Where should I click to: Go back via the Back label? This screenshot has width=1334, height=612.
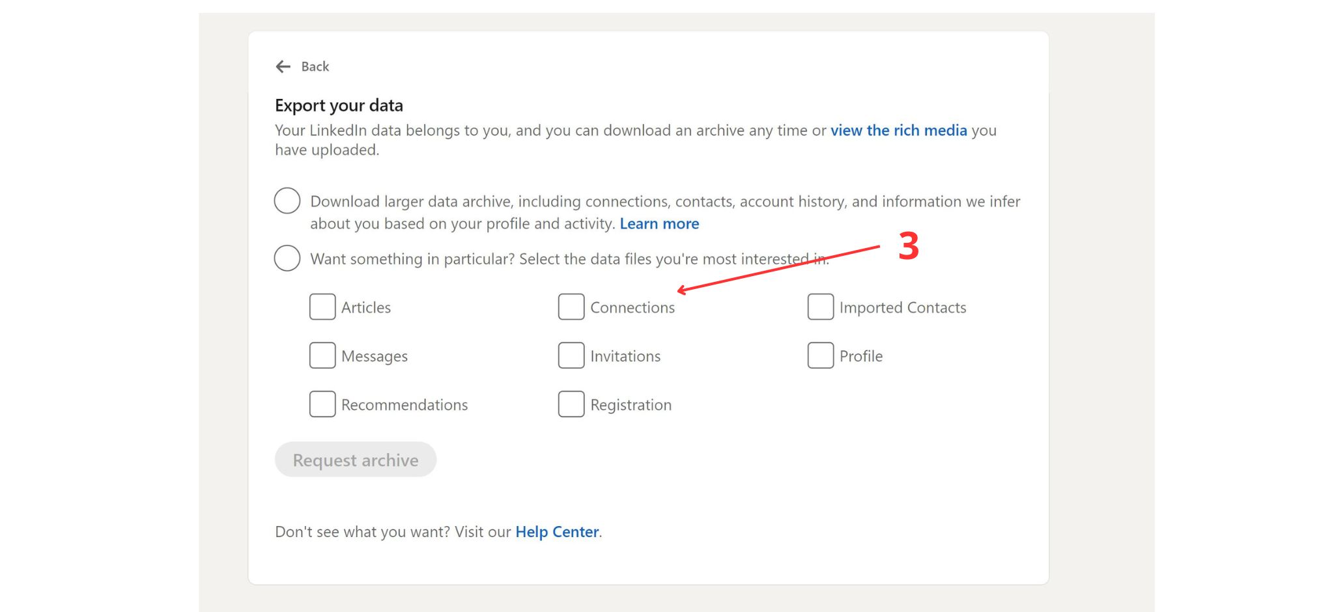pyautogui.click(x=315, y=66)
